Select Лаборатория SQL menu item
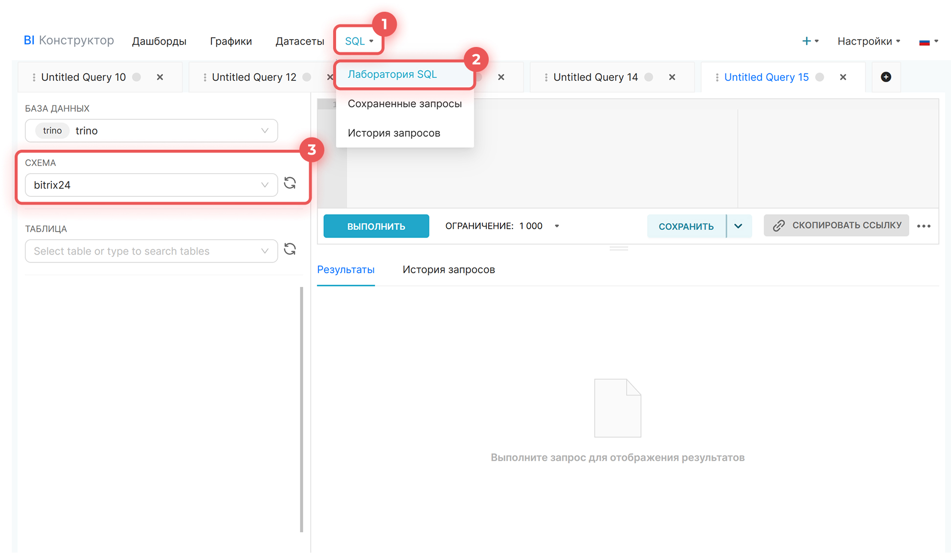Viewport: 951px width, 553px height. [392, 74]
